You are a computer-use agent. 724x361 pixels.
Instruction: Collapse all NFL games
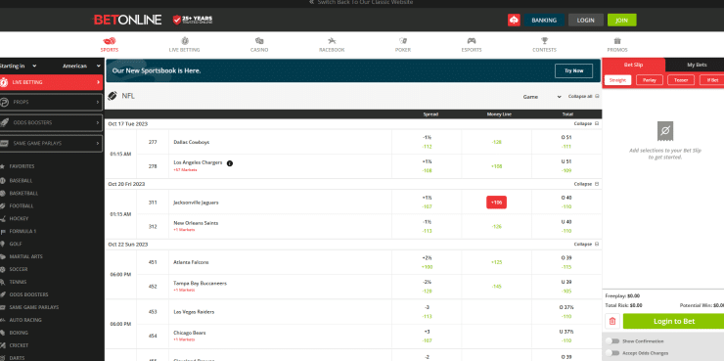[584, 97]
